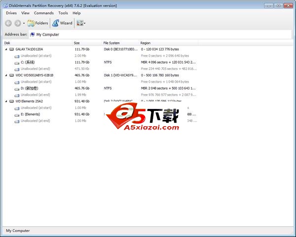
Task: Collapse the GALAX TA1D0120A disk node
Action: pyautogui.click(x=6, y=49)
